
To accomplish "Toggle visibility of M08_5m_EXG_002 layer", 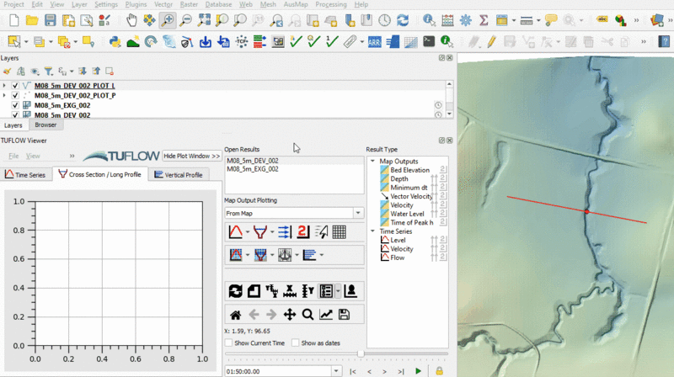I will pyautogui.click(x=15, y=106).
